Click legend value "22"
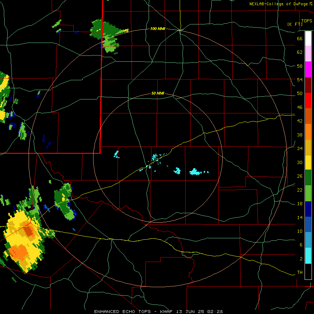314x314 pixels. coord(300,190)
